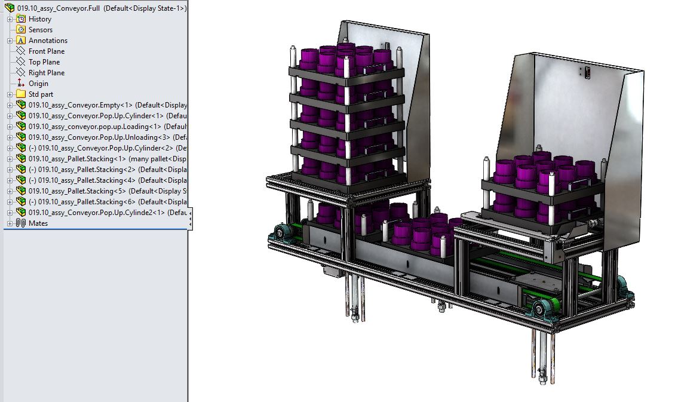This screenshot has height=402, width=675.
Task: Click the Conveyor.Pop.Up.Unloading<3> assembly icon
Action: [21, 137]
